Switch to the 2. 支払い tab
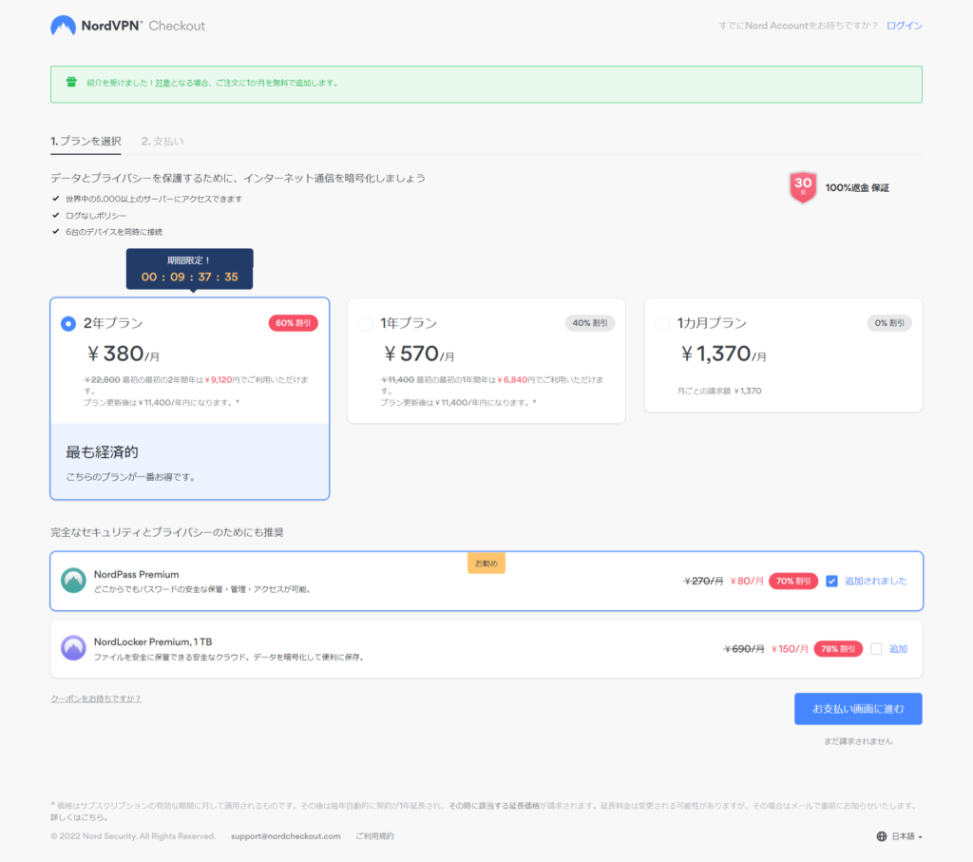The height and width of the screenshot is (862, 973). point(162,142)
